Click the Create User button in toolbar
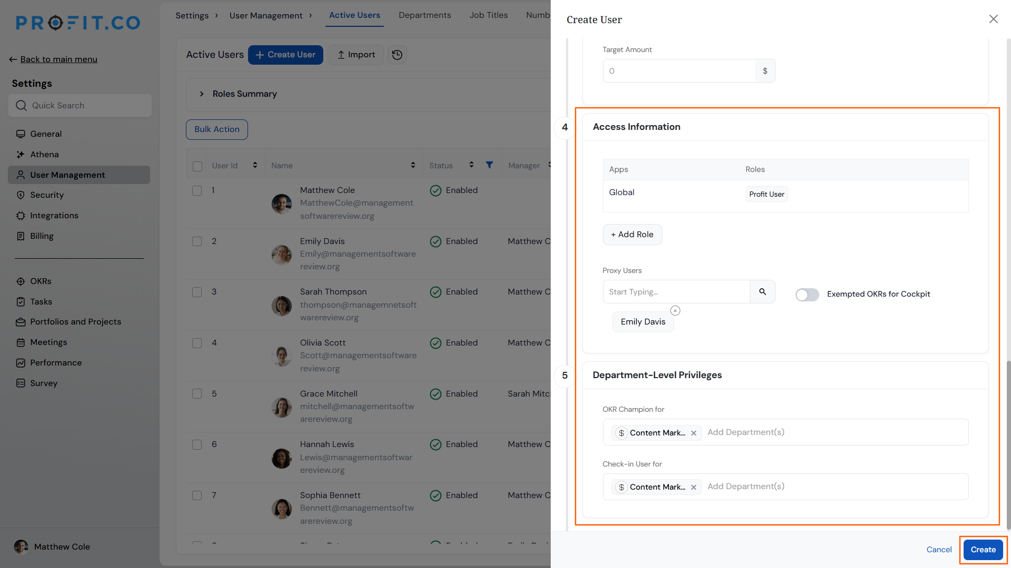The image size is (1011, 568). pos(285,55)
